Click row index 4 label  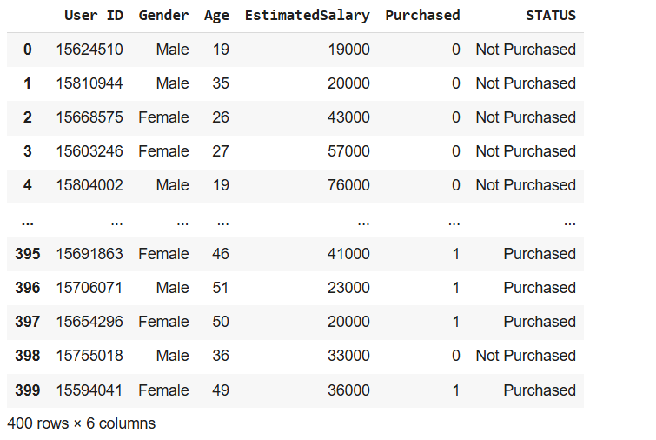27,185
